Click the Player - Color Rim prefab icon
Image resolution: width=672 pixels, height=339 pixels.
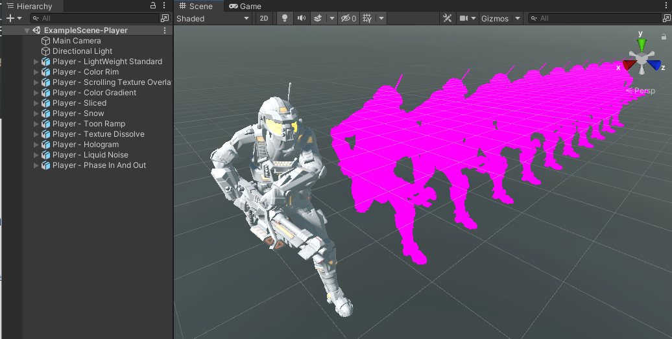45,72
